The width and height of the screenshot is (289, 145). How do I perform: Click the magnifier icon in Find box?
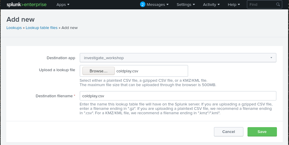click(x=278, y=5)
